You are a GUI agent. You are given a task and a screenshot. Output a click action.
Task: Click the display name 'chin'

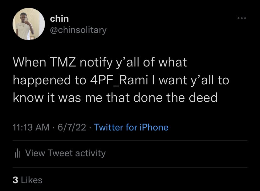point(59,19)
